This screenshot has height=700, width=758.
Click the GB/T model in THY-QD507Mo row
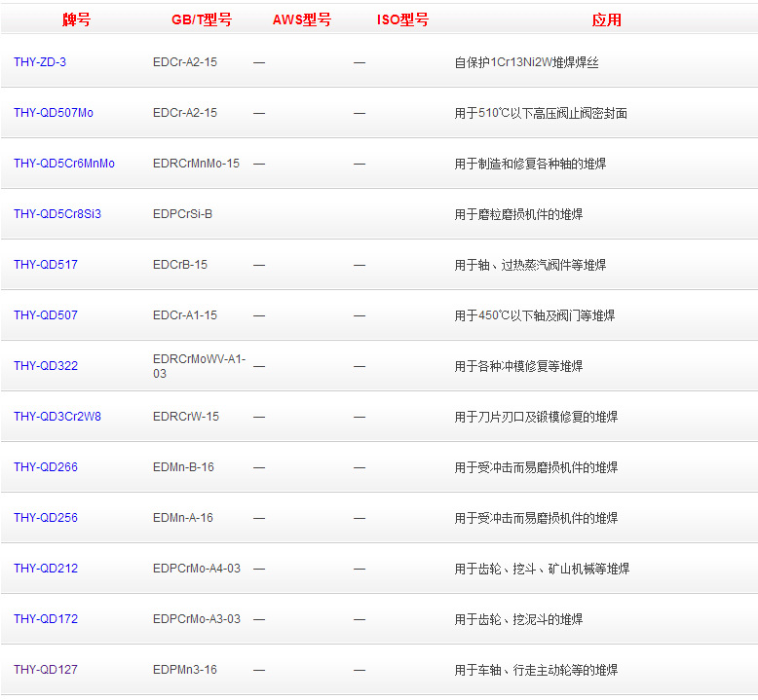tap(185, 113)
